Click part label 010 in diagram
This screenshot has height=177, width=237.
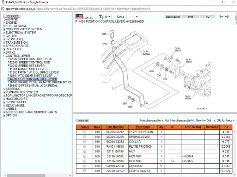pyautogui.click(x=114, y=88)
